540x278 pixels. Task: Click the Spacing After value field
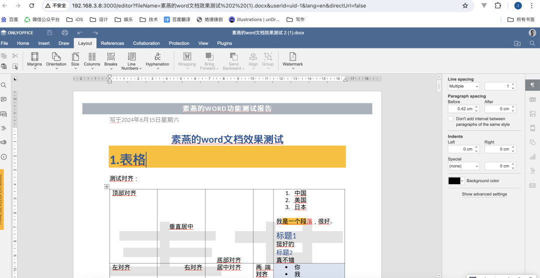[500, 109]
